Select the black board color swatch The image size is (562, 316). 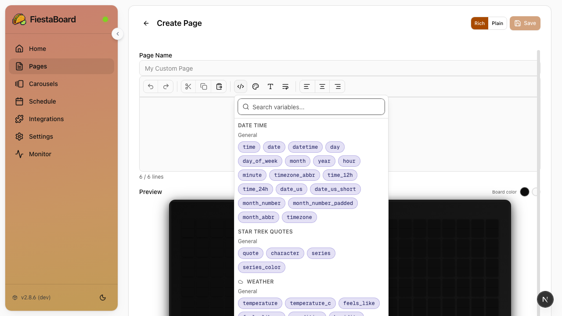(525, 192)
